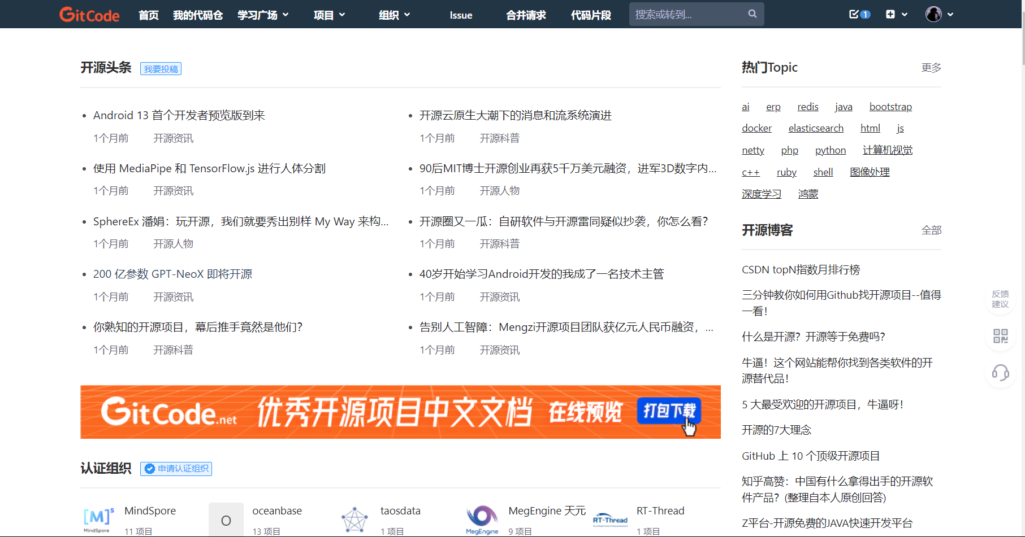
Task: Select the 合并请求 menu item
Action: (526, 15)
